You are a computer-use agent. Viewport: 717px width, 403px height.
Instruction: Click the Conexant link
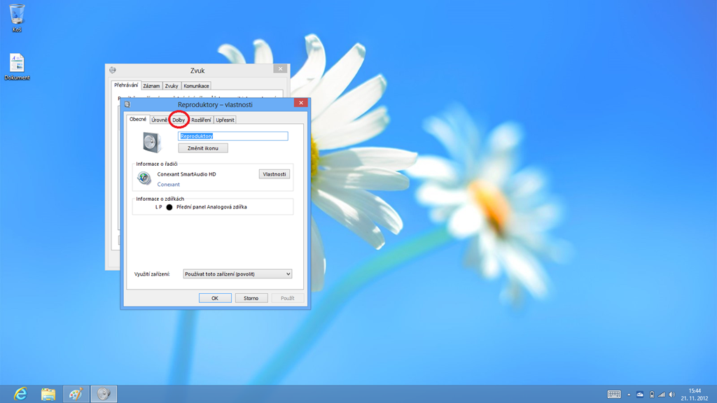click(168, 185)
